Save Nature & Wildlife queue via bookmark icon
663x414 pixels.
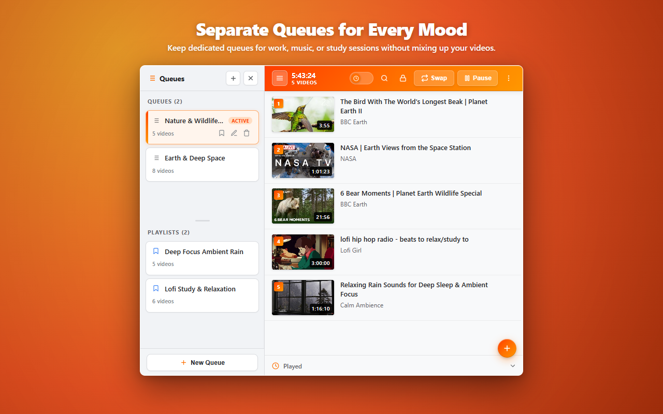[222, 133]
